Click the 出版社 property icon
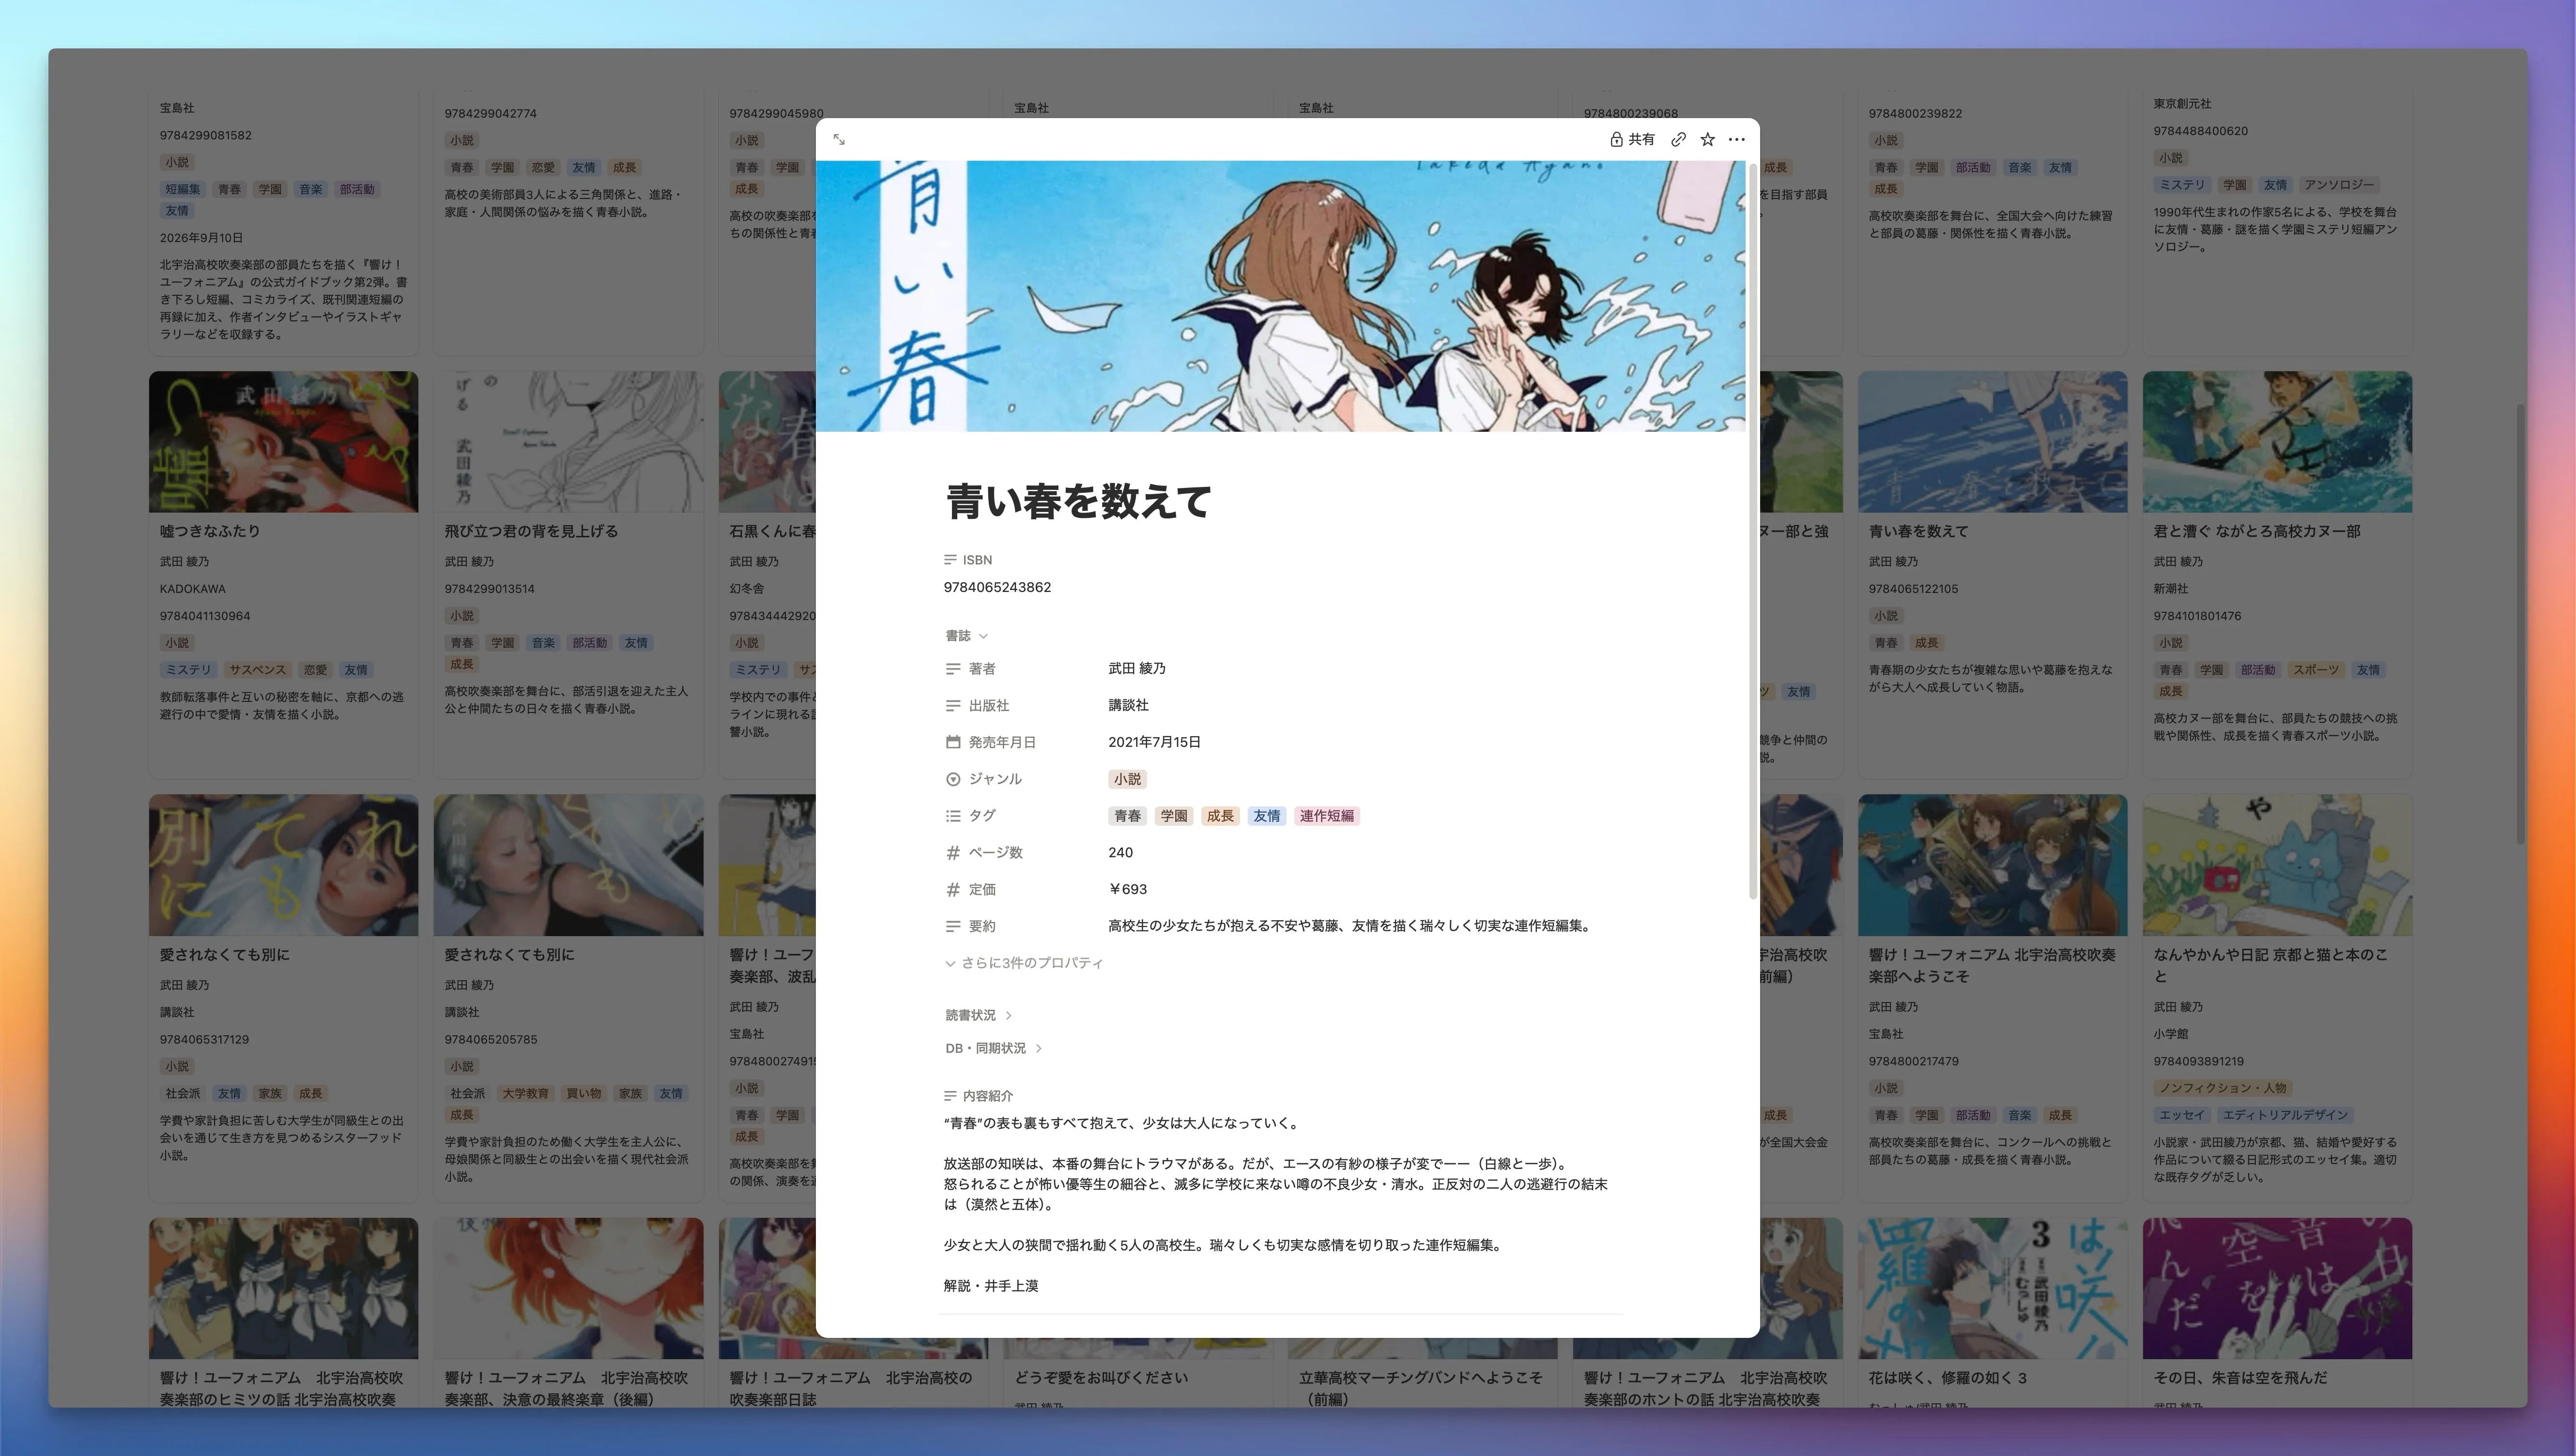The width and height of the screenshot is (2576, 1456). (x=952, y=706)
